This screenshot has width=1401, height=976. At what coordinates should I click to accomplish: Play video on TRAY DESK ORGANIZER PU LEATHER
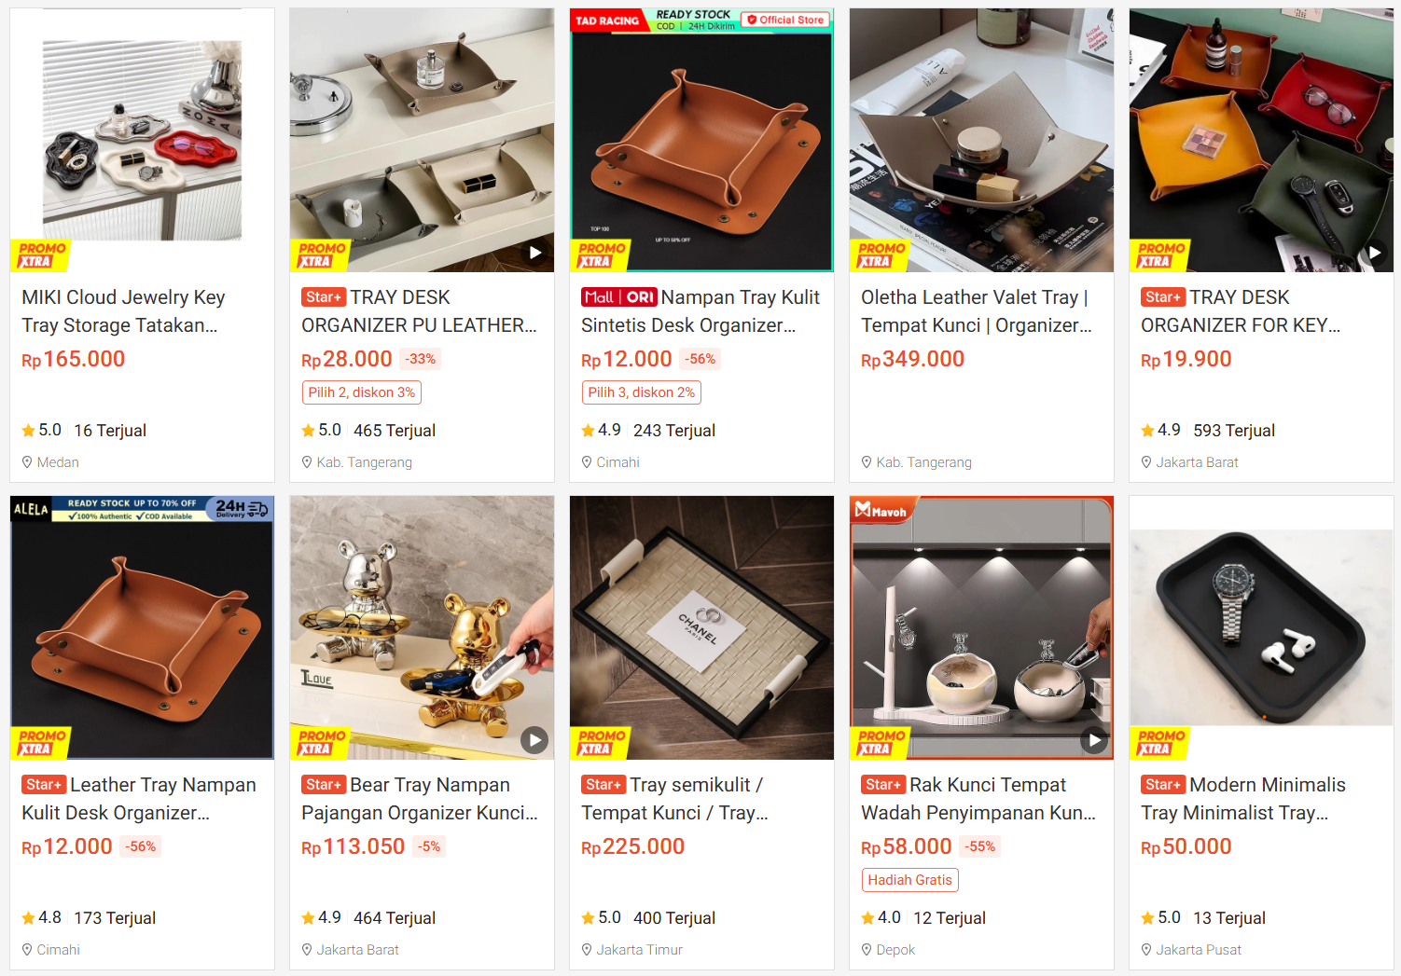pyautogui.click(x=534, y=253)
